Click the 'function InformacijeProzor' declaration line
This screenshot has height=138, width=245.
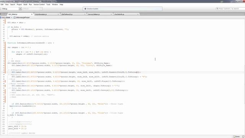pyautogui.click(x=31, y=43)
